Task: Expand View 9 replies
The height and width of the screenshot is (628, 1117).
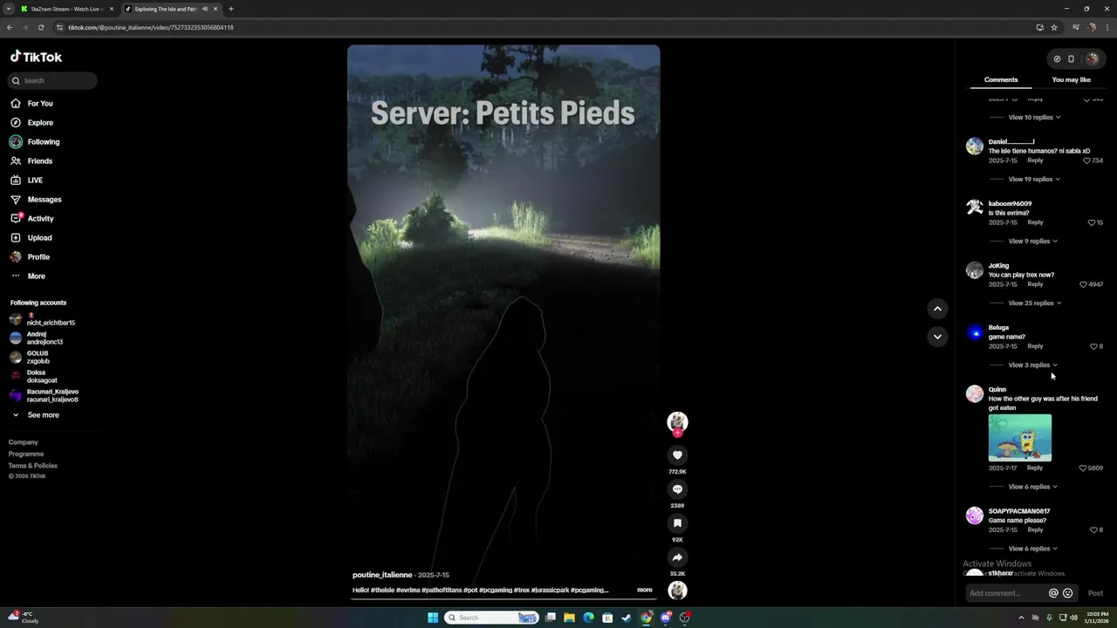Action: (x=1032, y=241)
